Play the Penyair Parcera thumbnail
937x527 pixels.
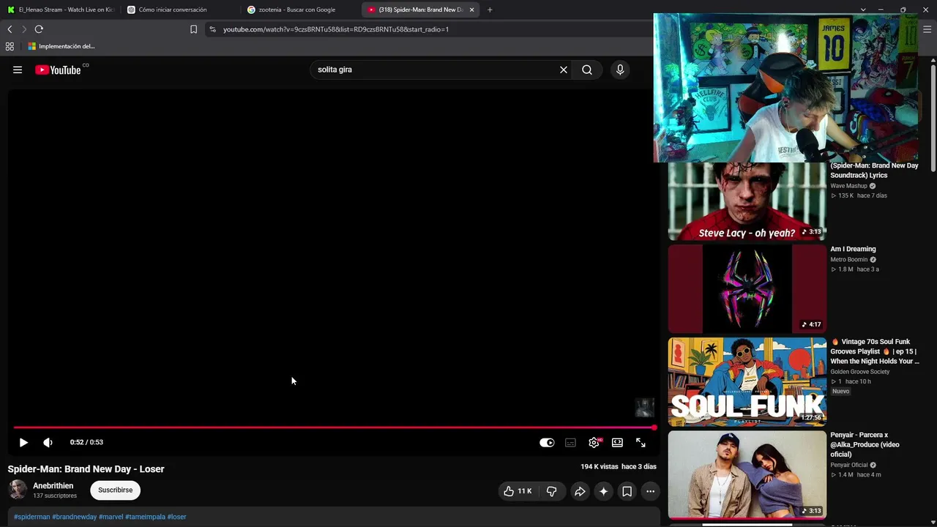coord(747,474)
